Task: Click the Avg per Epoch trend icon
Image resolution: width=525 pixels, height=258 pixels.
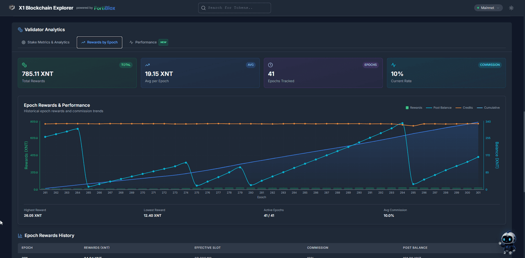Action: tap(147, 65)
